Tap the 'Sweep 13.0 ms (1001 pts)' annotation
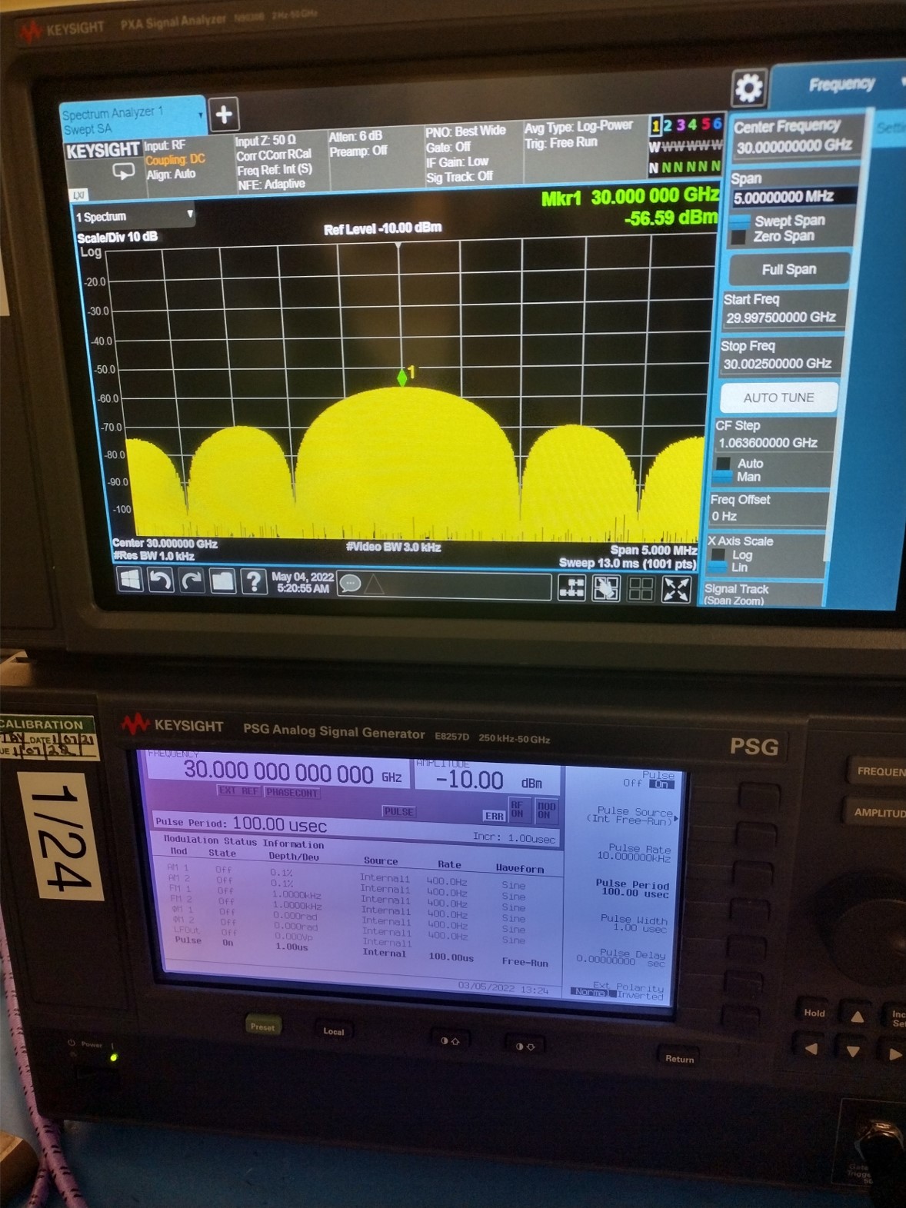 [x=627, y=563]
